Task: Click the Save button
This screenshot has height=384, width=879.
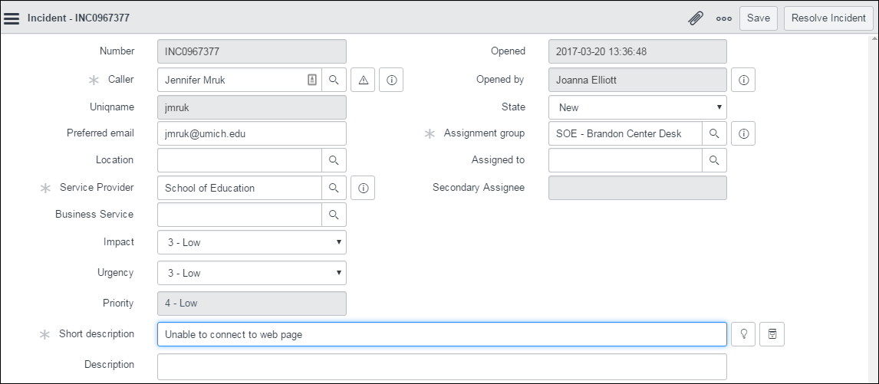Action: [x=758, y=18]
